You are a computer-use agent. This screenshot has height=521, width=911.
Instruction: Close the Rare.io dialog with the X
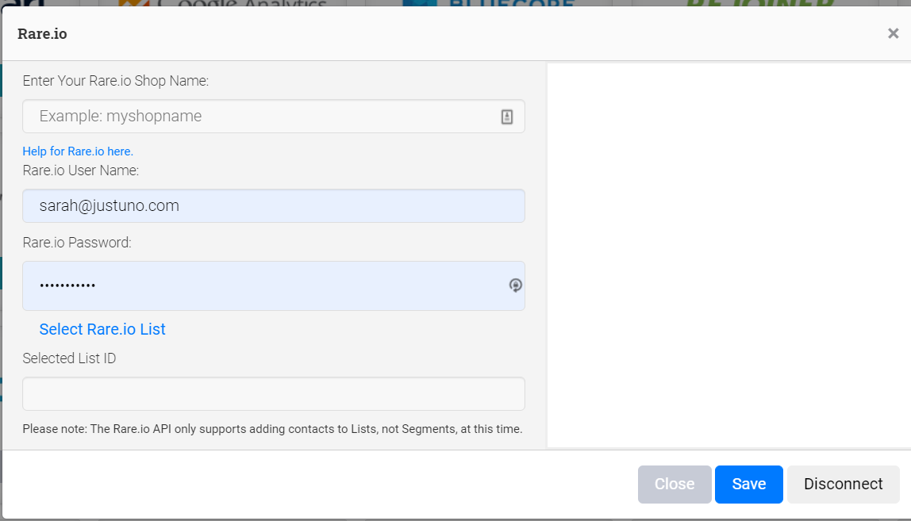point(893,33)
